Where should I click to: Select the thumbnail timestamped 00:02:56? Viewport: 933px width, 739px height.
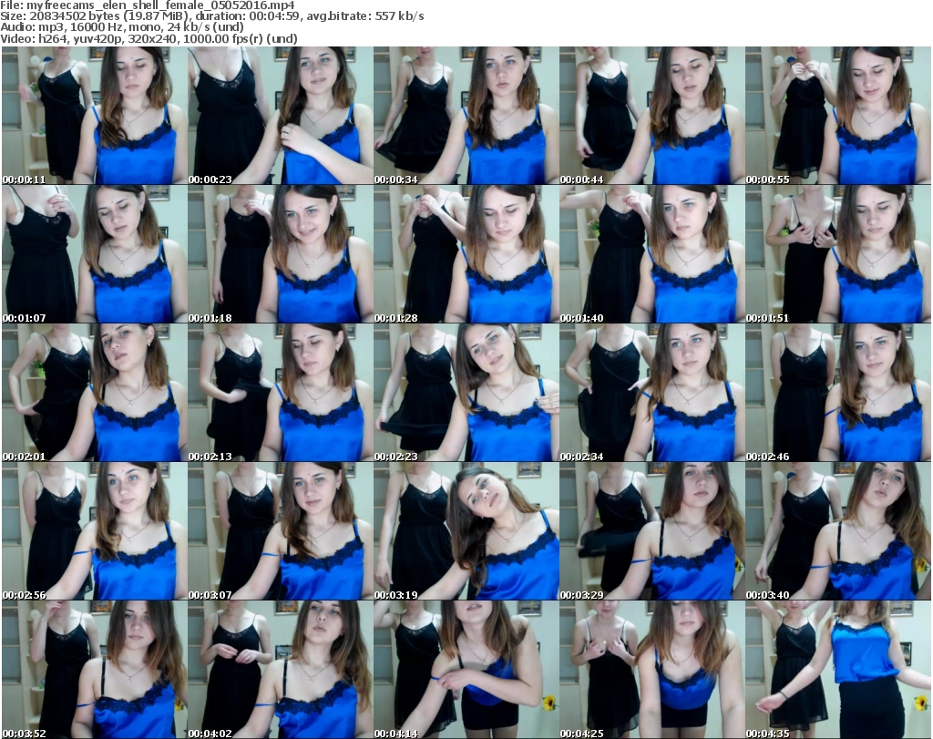click(95, 531)
